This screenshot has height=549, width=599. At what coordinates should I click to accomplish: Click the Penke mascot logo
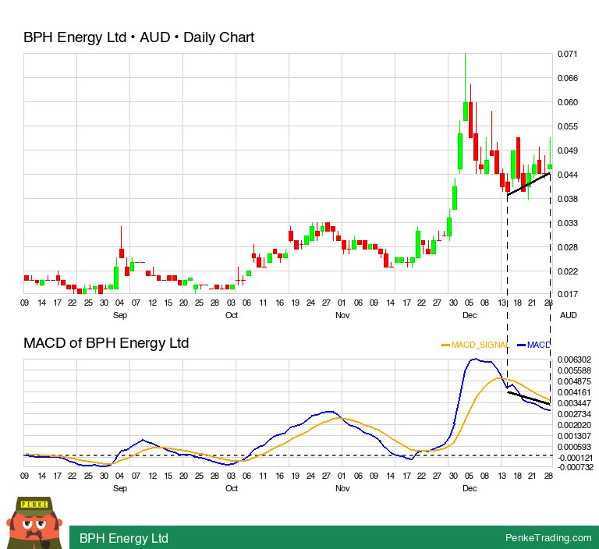[35, 522]
